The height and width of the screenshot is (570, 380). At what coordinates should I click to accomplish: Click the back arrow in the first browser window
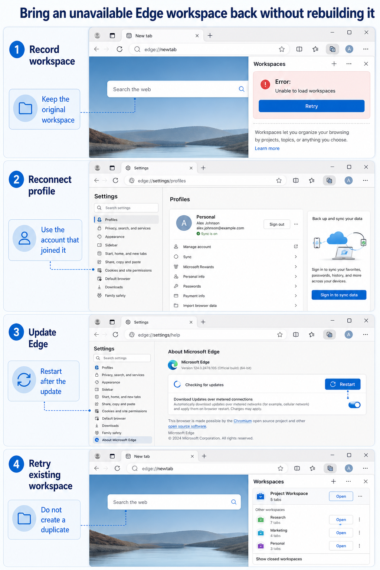(96, 49)
